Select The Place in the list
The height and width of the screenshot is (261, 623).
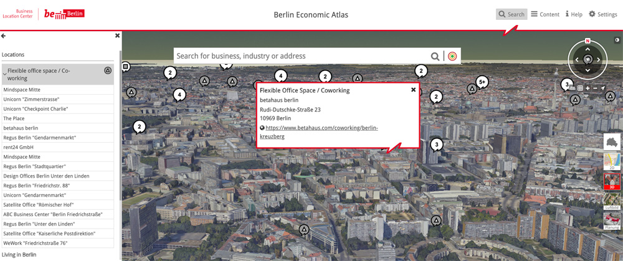point(57,118)
